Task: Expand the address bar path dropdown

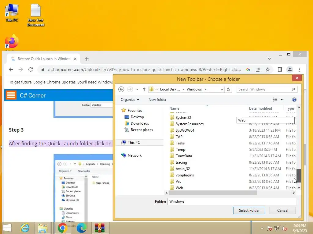Action: coord(222,89)
